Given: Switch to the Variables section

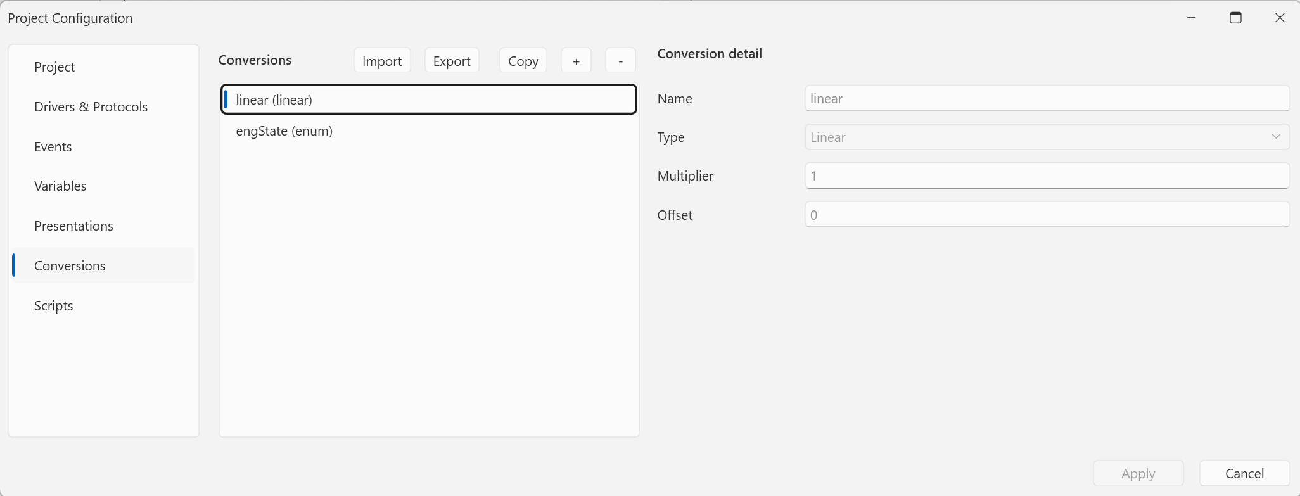Looking at the screenshot, I should pyautogui.click(x=103, y=186).
